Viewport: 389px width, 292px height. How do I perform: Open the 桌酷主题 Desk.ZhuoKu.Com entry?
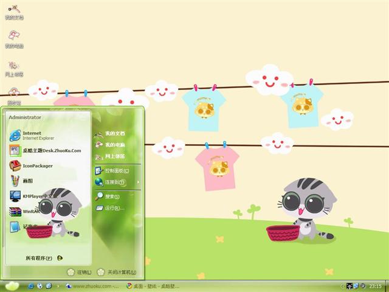pos(46,150)
